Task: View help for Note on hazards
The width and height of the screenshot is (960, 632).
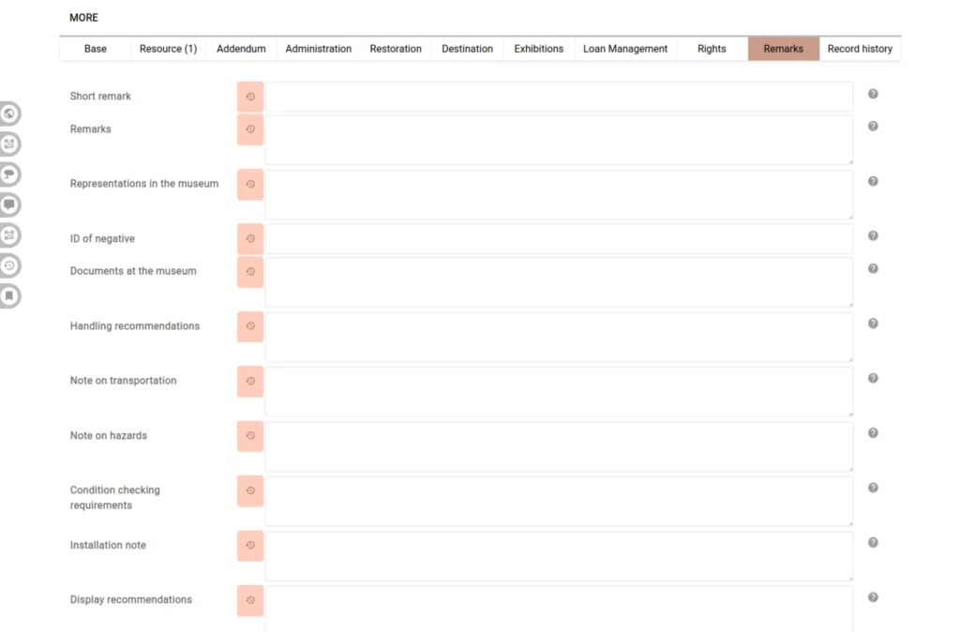Action: click(x=873, y=433)
